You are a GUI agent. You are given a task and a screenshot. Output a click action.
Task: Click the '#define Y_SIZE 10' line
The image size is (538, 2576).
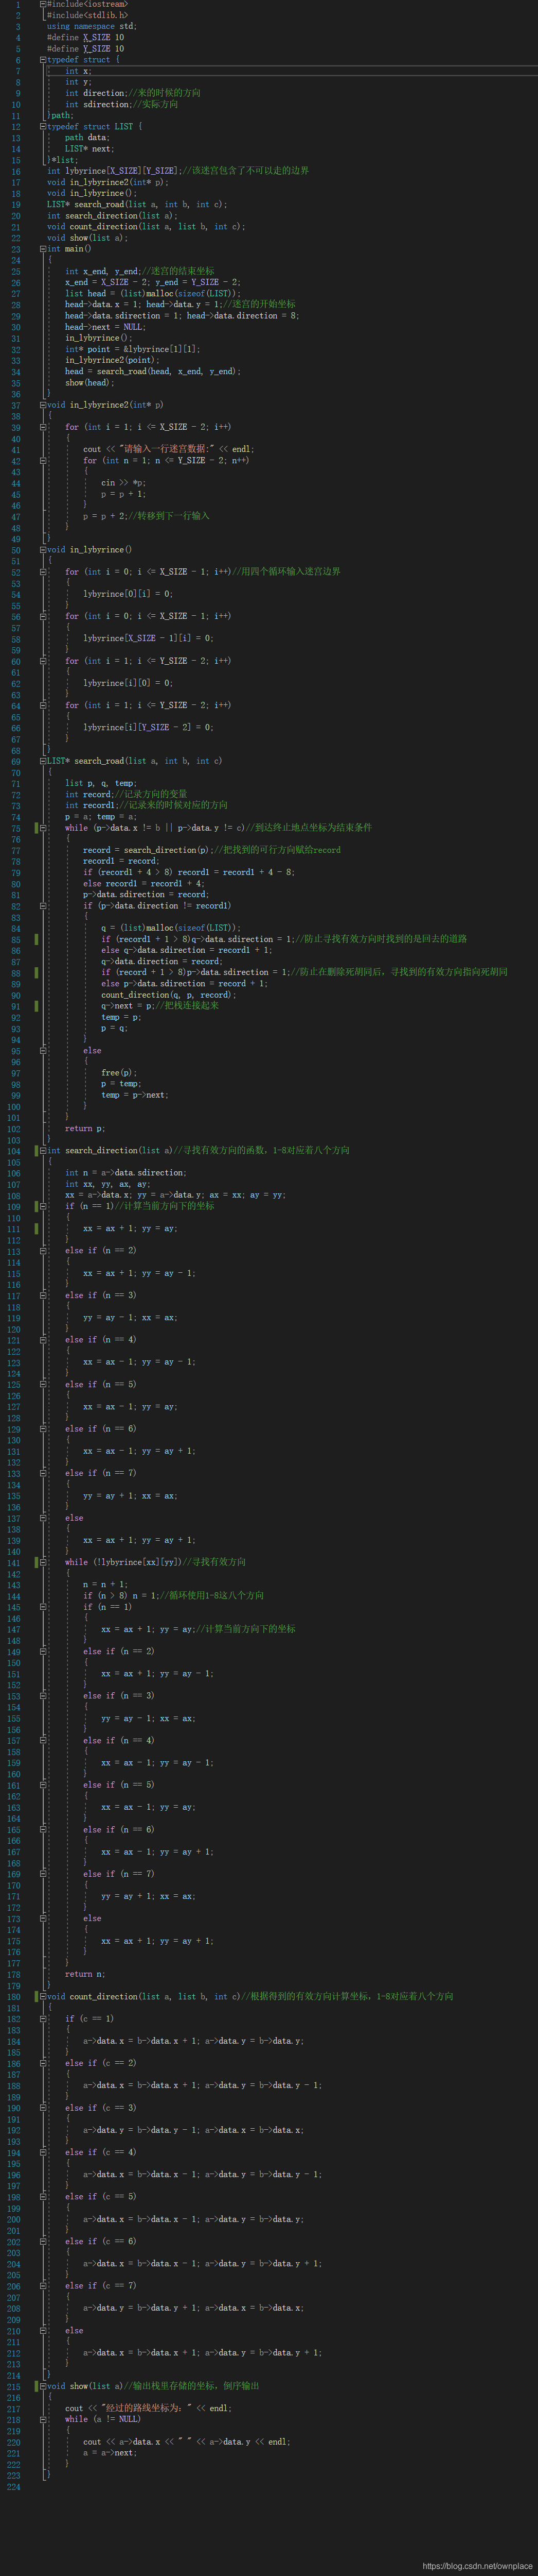[86, 49]
